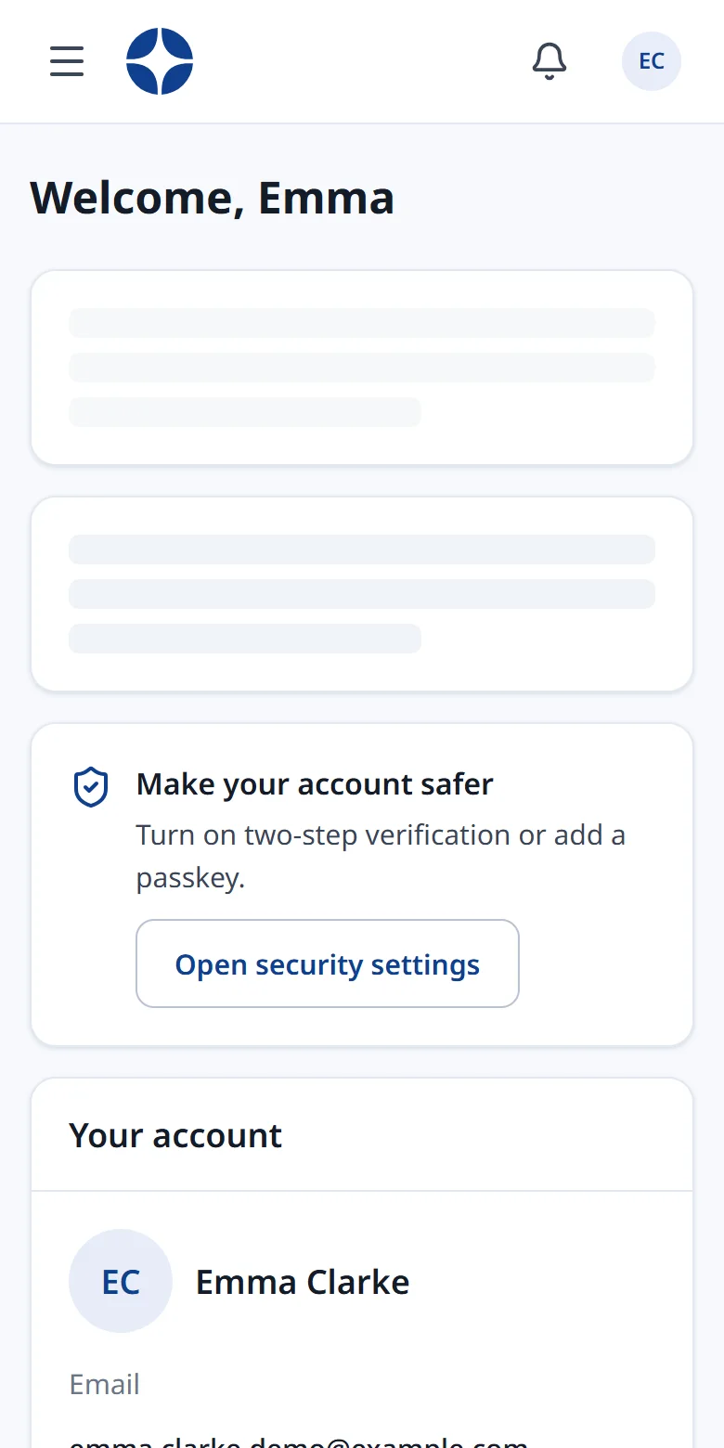Click the top placeholder bar in first loading card
Viewport: 724px width, 1448px height.
pyautogui.click(x=362, y=323)
